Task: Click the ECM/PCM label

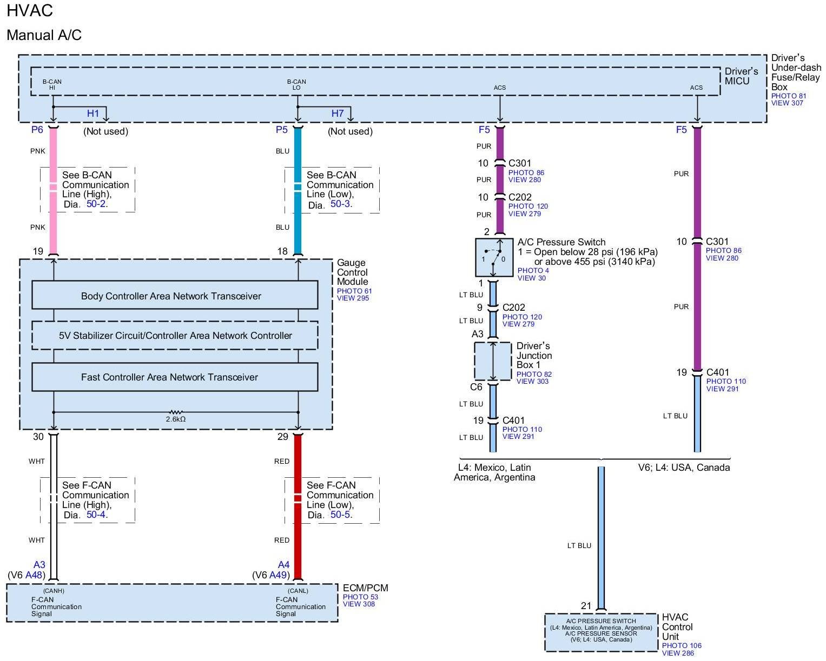Action: (x=366, y=588)
